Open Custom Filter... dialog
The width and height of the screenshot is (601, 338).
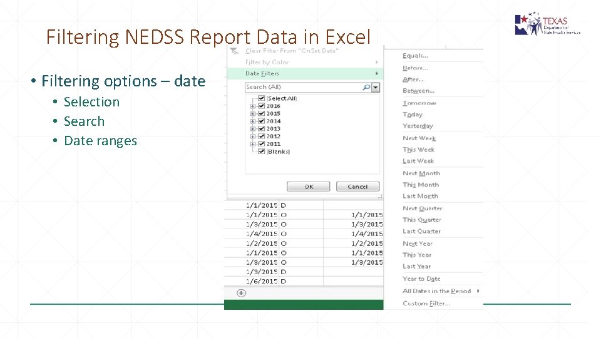pos(426,303)
